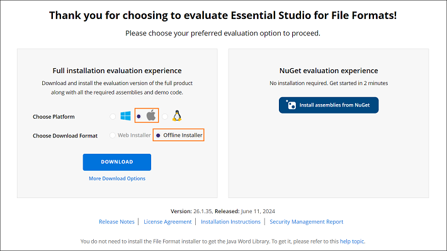Click the Offline Installer label text
The width and height of the screenshot is (447, 251).
tap(183, 136)
